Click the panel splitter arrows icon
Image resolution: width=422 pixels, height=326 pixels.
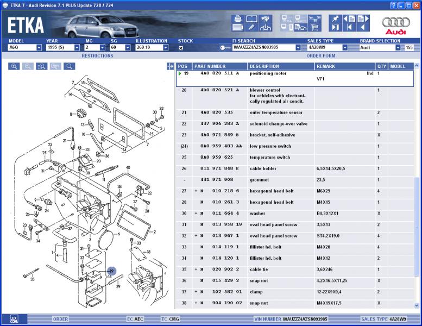tap(171, 66)
